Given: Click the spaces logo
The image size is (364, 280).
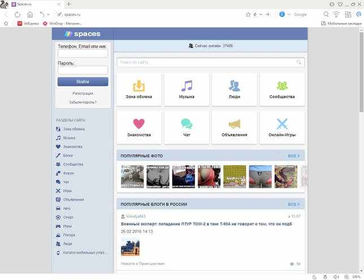Looking at the screenshot, I should (x=83, y=34).
